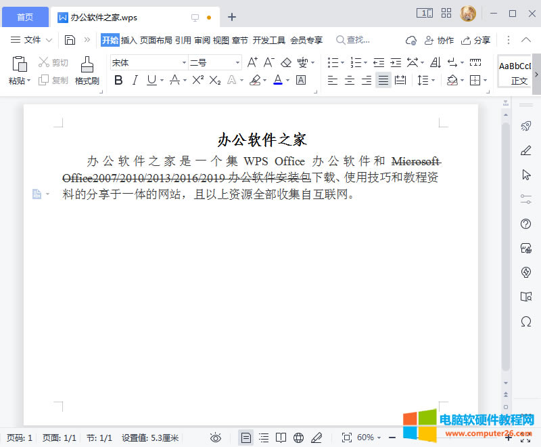Apply italic formatting
Viewport: 541px width, 447px height.
coord(136,80)
